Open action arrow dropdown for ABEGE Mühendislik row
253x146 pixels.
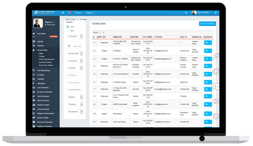(x=210, y=104)
